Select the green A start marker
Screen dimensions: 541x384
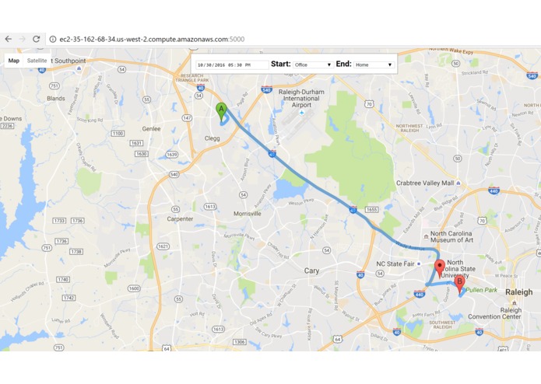pyautogui.click(x=221, y=112)
